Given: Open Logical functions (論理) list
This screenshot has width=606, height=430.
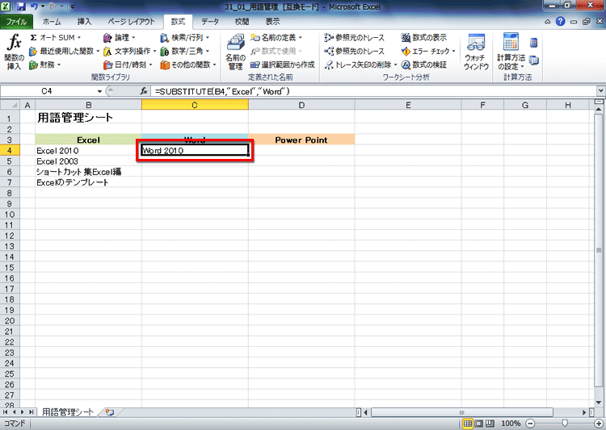Looking at the screenshot, I should coord(119,38).
